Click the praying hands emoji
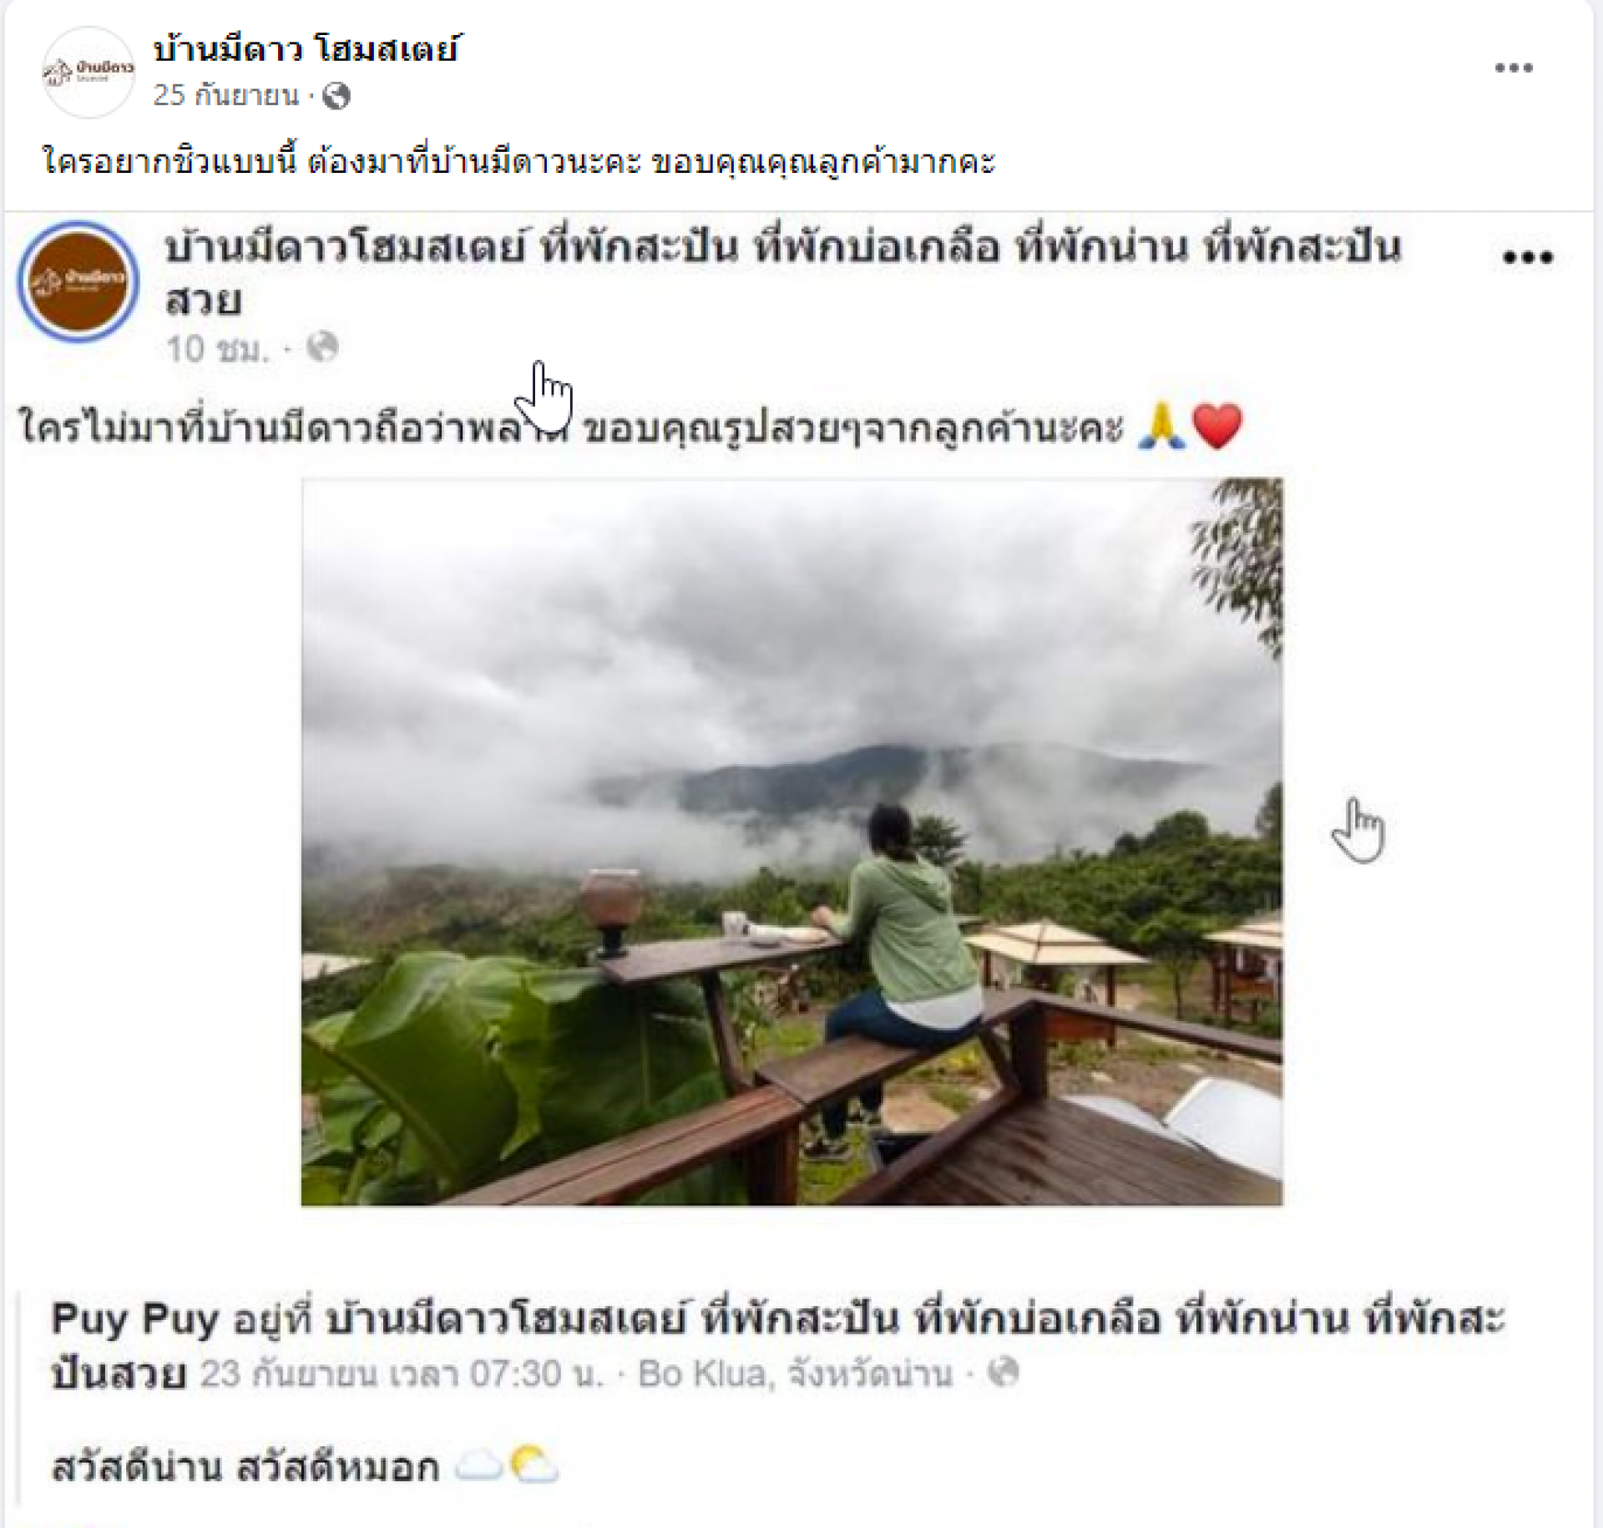The image size is (1603, 1528). pos(1161,425)
